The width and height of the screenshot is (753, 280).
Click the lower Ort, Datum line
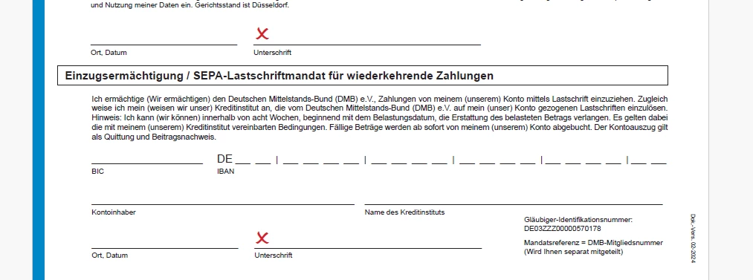(165, 248)
